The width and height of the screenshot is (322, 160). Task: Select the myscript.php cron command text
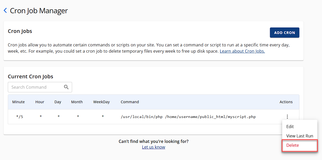pos(188,117)
